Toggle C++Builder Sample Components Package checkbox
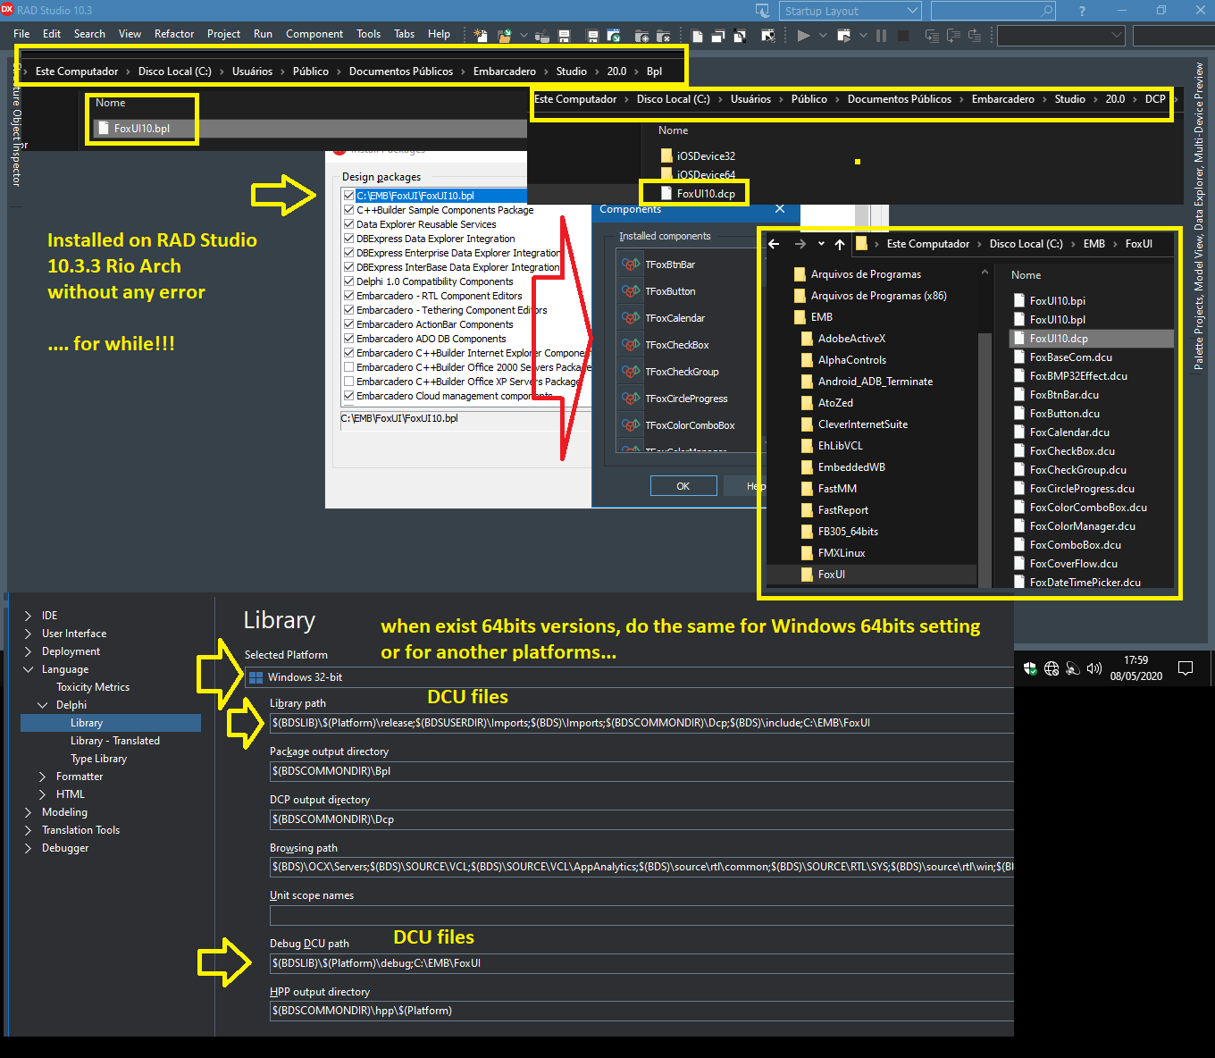The image size is (1215, 1058). click(348, 210)
